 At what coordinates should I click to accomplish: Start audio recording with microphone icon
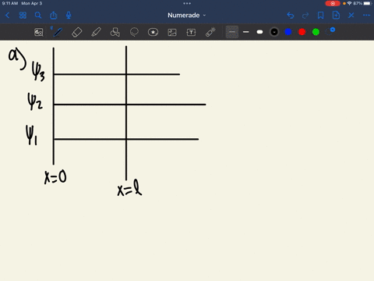click(x=69, y=16)
